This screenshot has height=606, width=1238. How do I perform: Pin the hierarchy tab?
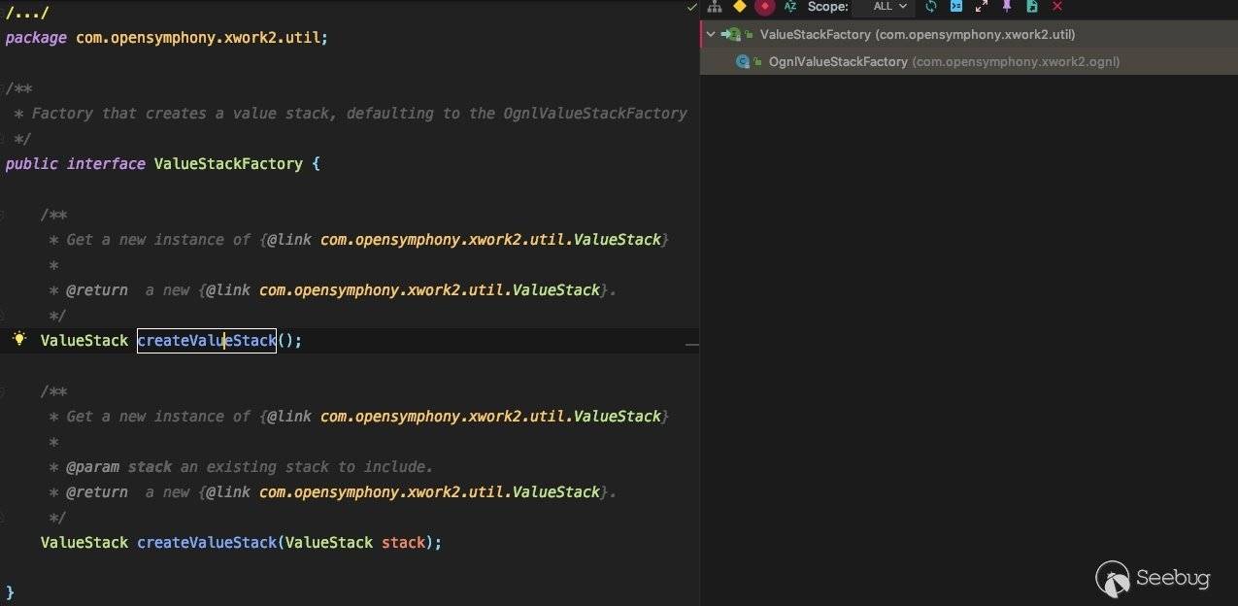[x=1007, y=7]
